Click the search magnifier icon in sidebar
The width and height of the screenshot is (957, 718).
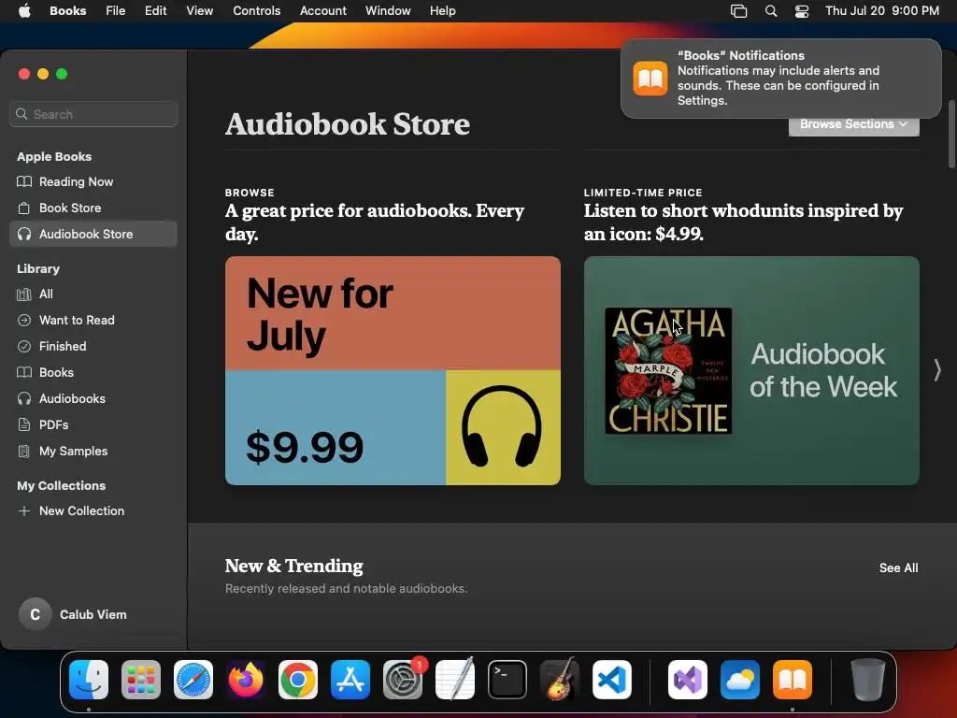[x=22, y=114]
